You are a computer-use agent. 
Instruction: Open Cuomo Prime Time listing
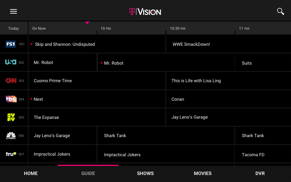(x=97, y=81)
